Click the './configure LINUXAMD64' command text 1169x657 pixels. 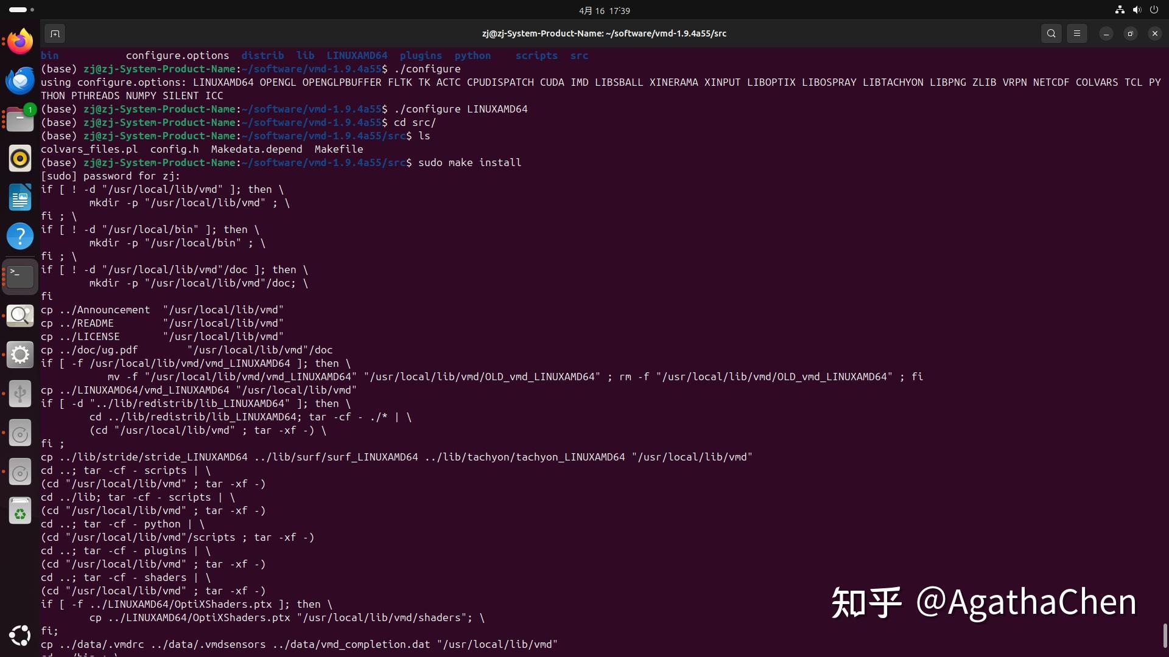[x=460, y=109]
